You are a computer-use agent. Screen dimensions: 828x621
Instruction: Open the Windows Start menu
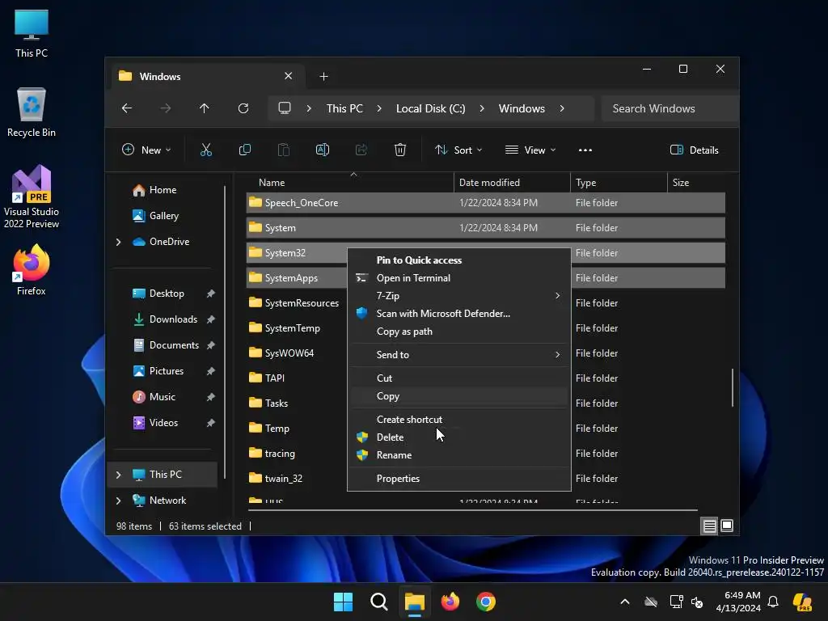click(x=343, y=602)
